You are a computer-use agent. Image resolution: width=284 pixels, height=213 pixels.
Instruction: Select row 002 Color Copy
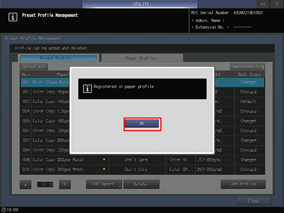pyautogui.click(x=142, y=92)
